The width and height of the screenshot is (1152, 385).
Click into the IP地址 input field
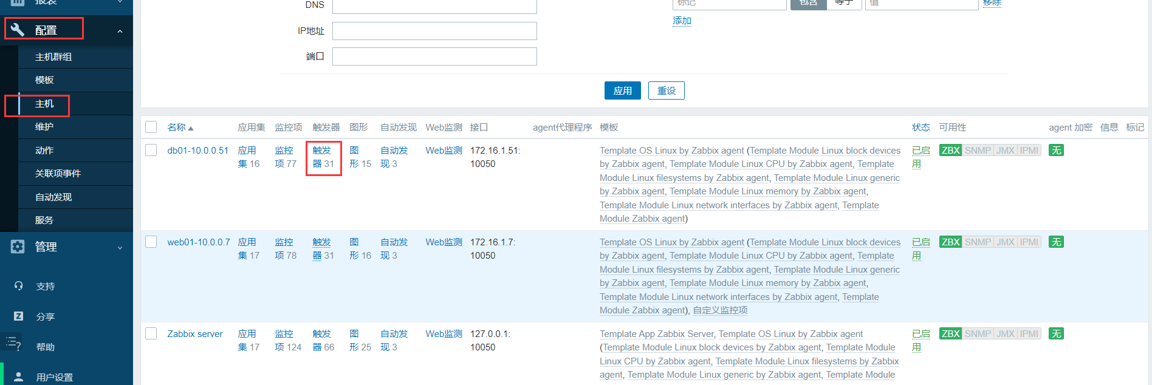tap(434, 31)
